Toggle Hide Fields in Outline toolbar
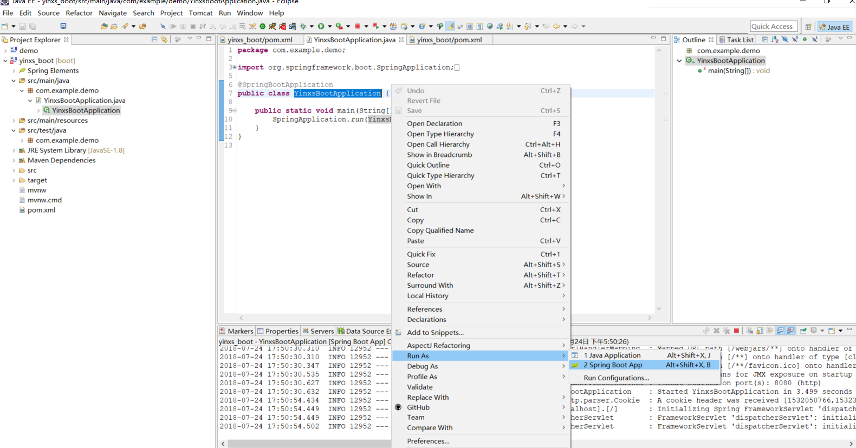This screenshot has height=448, width=856. point(785,39)
